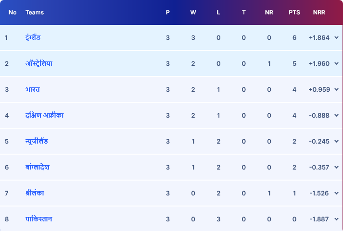Expand the बांग्लादेश row chevron
Screen dimensions: 343x231
point(336,167)
